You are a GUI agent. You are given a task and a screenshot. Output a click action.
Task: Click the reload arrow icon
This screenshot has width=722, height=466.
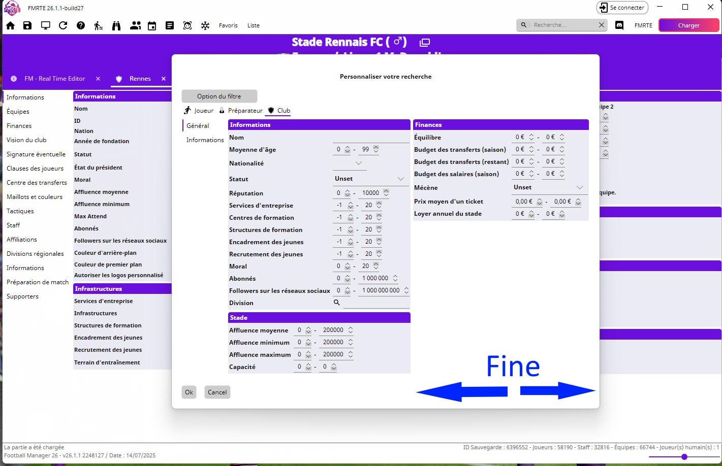[63, 25]
